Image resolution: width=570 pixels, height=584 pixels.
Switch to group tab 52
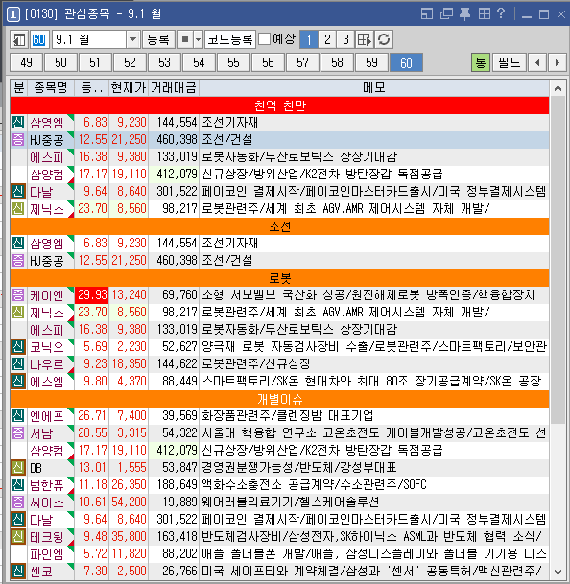(130, 62)
